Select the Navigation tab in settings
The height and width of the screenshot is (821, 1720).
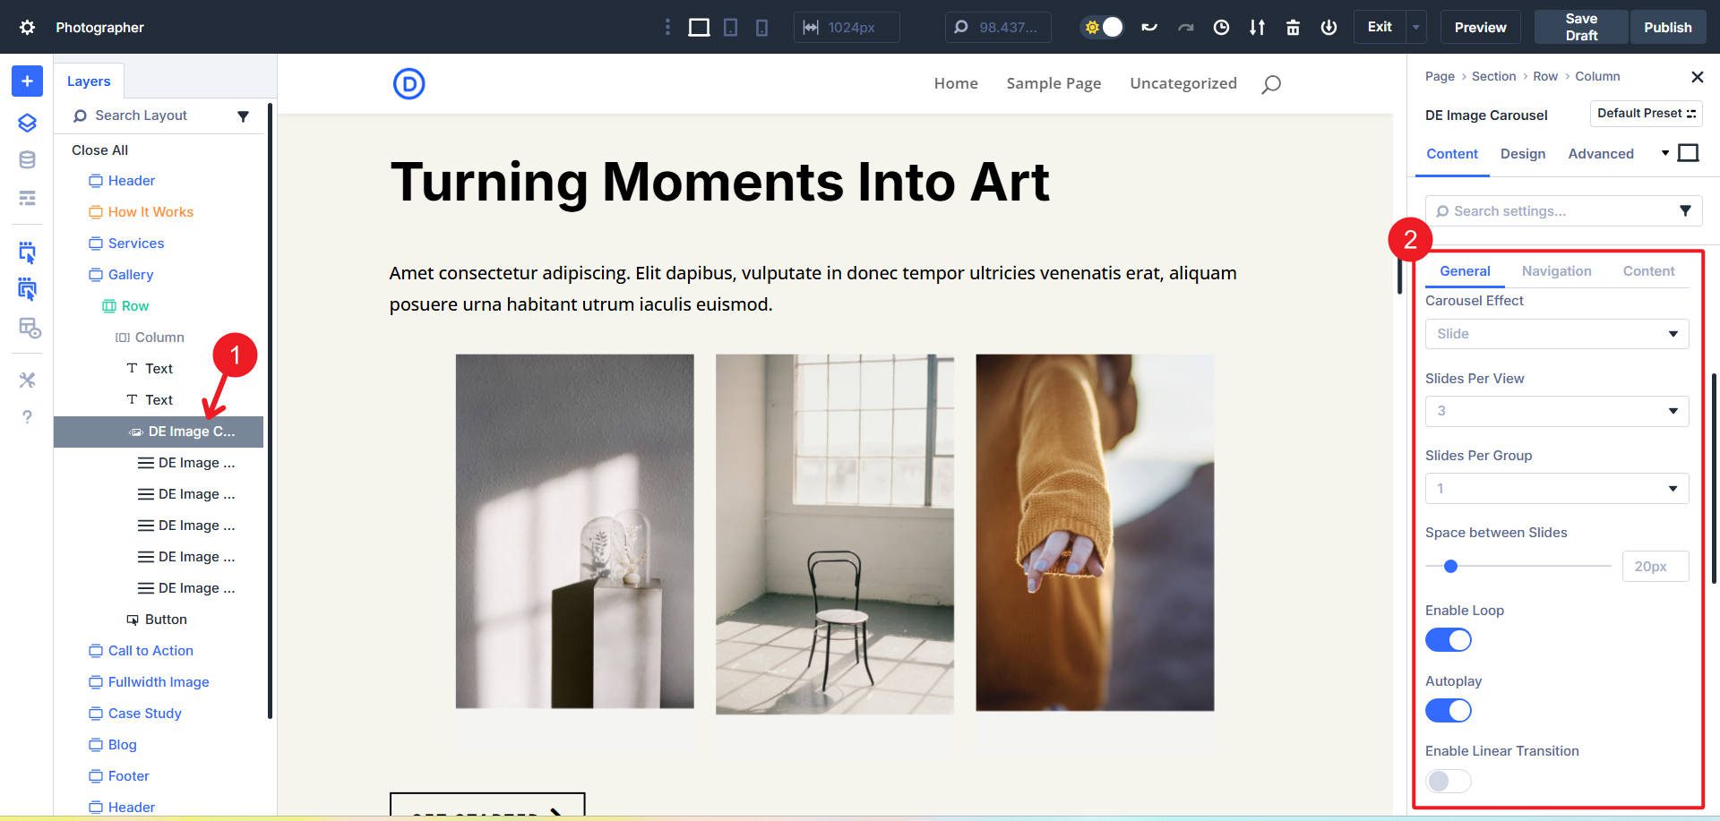pos(1557,270)
